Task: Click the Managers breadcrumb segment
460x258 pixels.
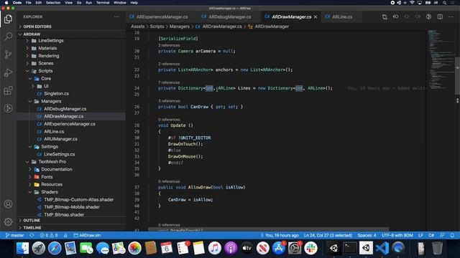Action: pos(179,27)
